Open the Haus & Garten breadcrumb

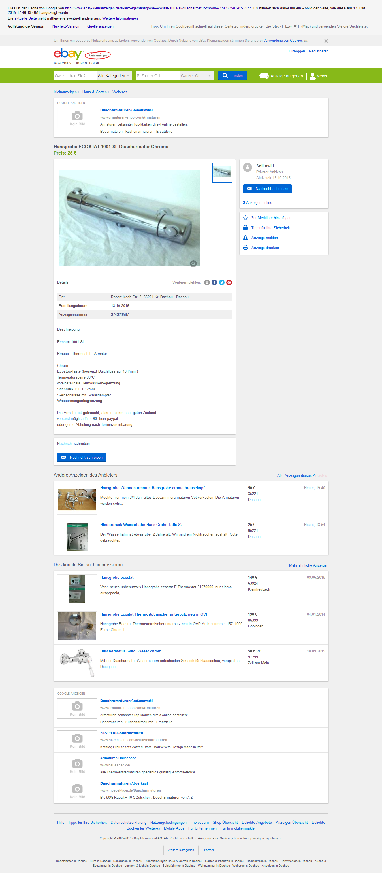[94, 92]
